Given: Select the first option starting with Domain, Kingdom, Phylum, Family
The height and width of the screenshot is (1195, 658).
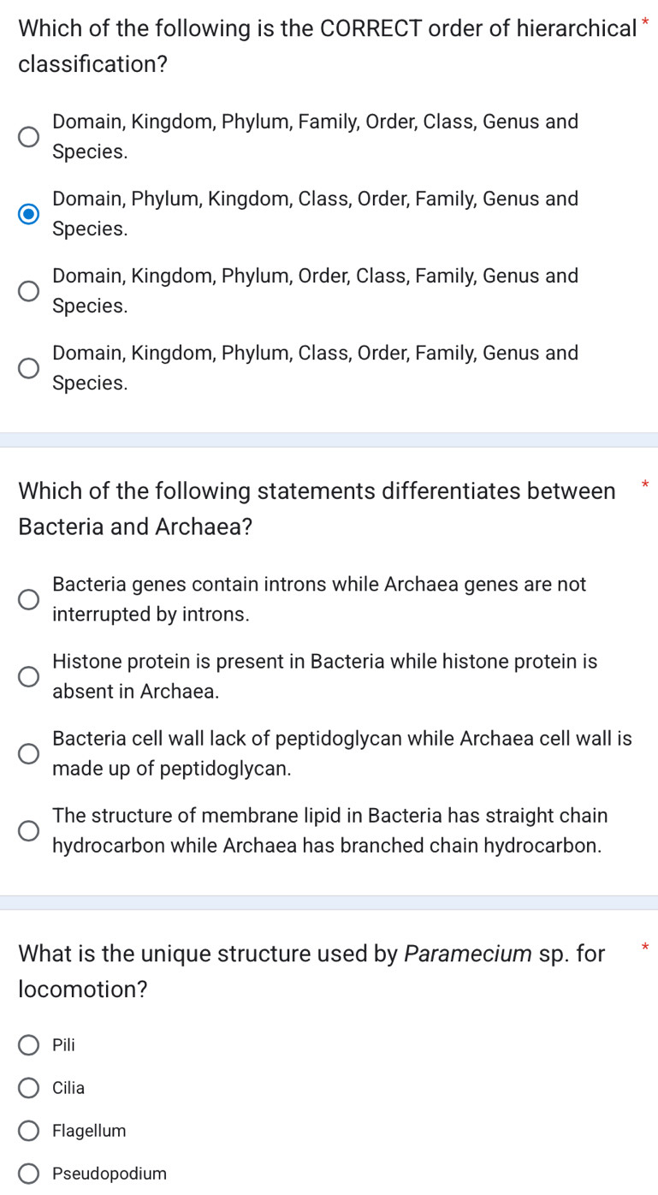Looking at the screenshot, I should (28, 137).
